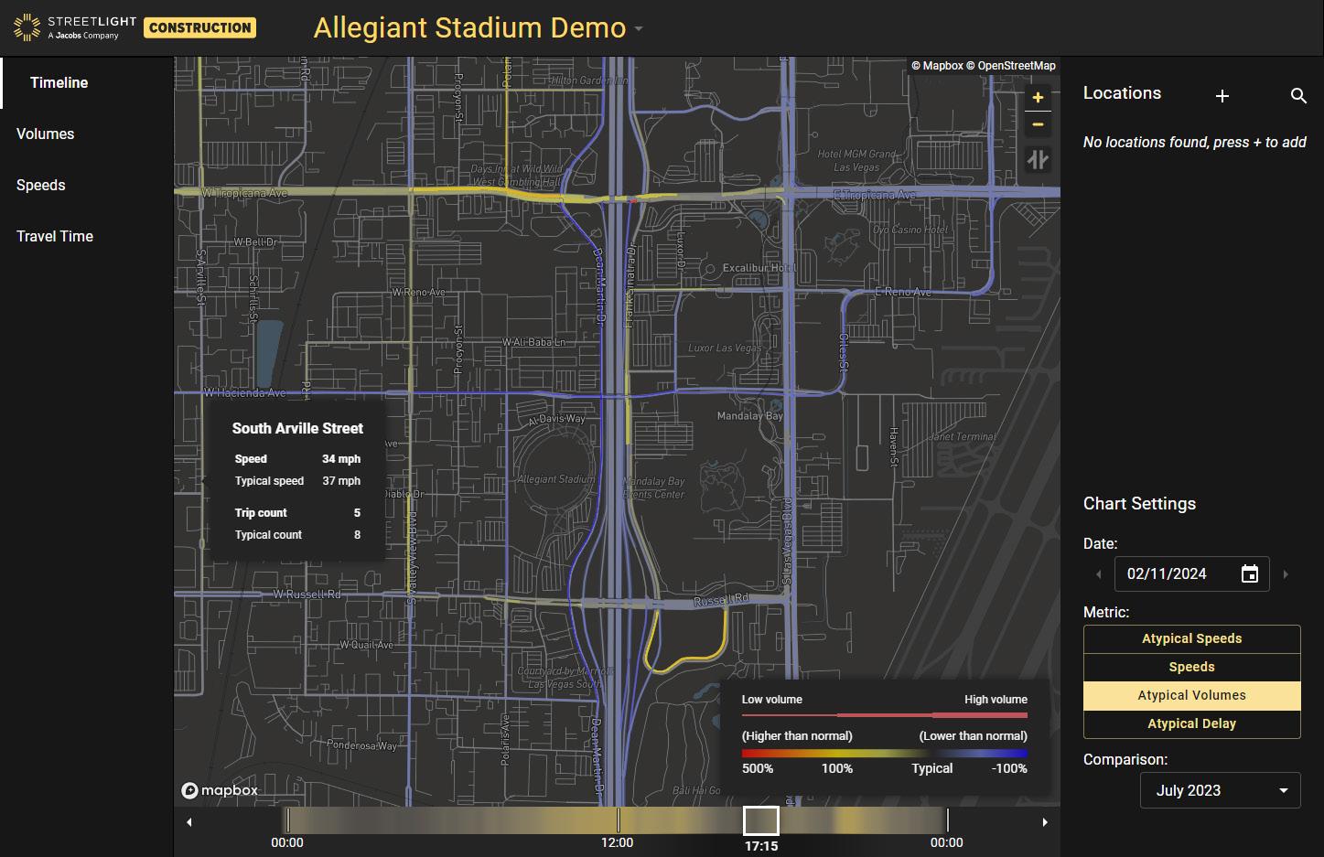Image resolution: width=1324 pixels, height=857 pixels.
Task: Go to previous date arrow
Action: pyautogui.click(x=1099, y=574)
